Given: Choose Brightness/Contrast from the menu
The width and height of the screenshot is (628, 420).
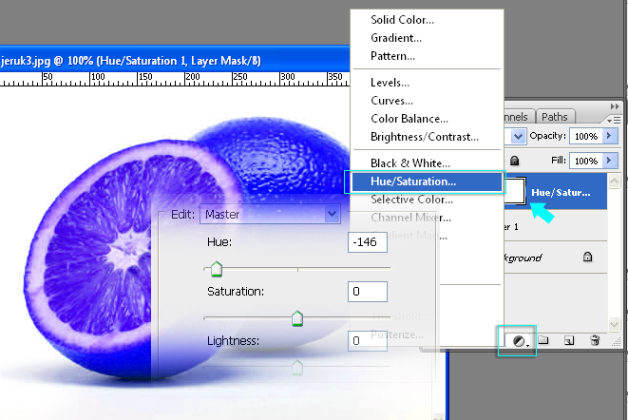Looking at the screenshot, I should [425, 137].
